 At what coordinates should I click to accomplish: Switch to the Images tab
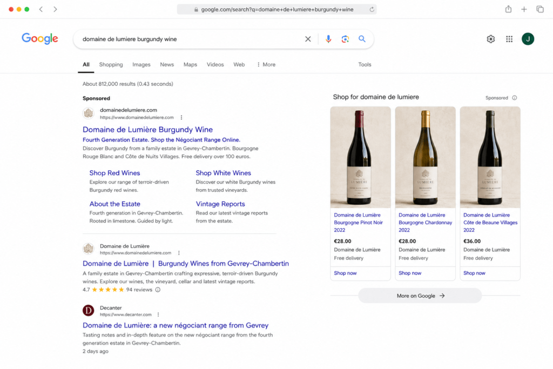pos(141,64)
